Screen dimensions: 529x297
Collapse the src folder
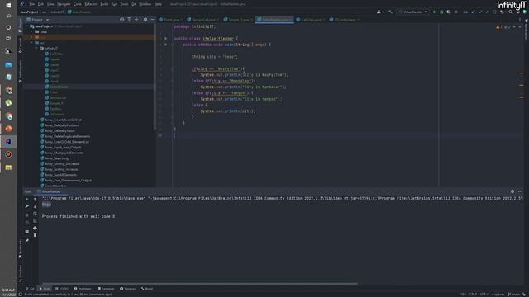pyautogui.click(x=31, y=43)
